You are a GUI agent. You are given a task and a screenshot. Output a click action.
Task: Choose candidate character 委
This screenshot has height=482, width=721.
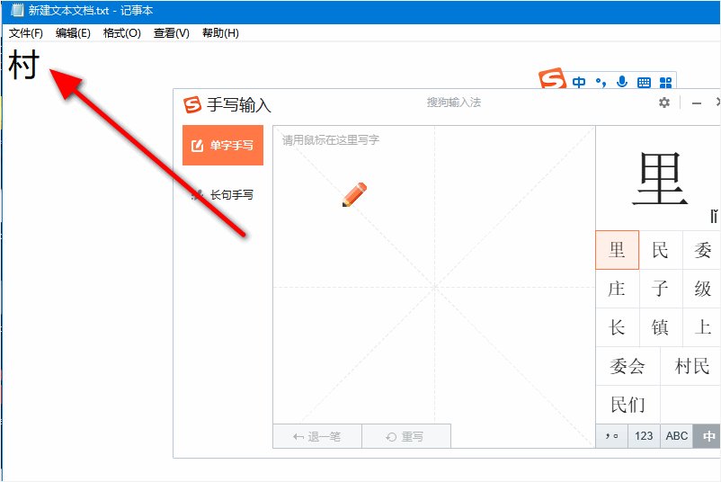coord(702,250)
